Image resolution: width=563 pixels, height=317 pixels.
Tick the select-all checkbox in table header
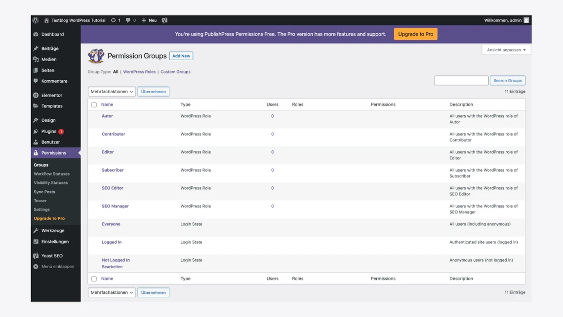[x=94, y=105]
